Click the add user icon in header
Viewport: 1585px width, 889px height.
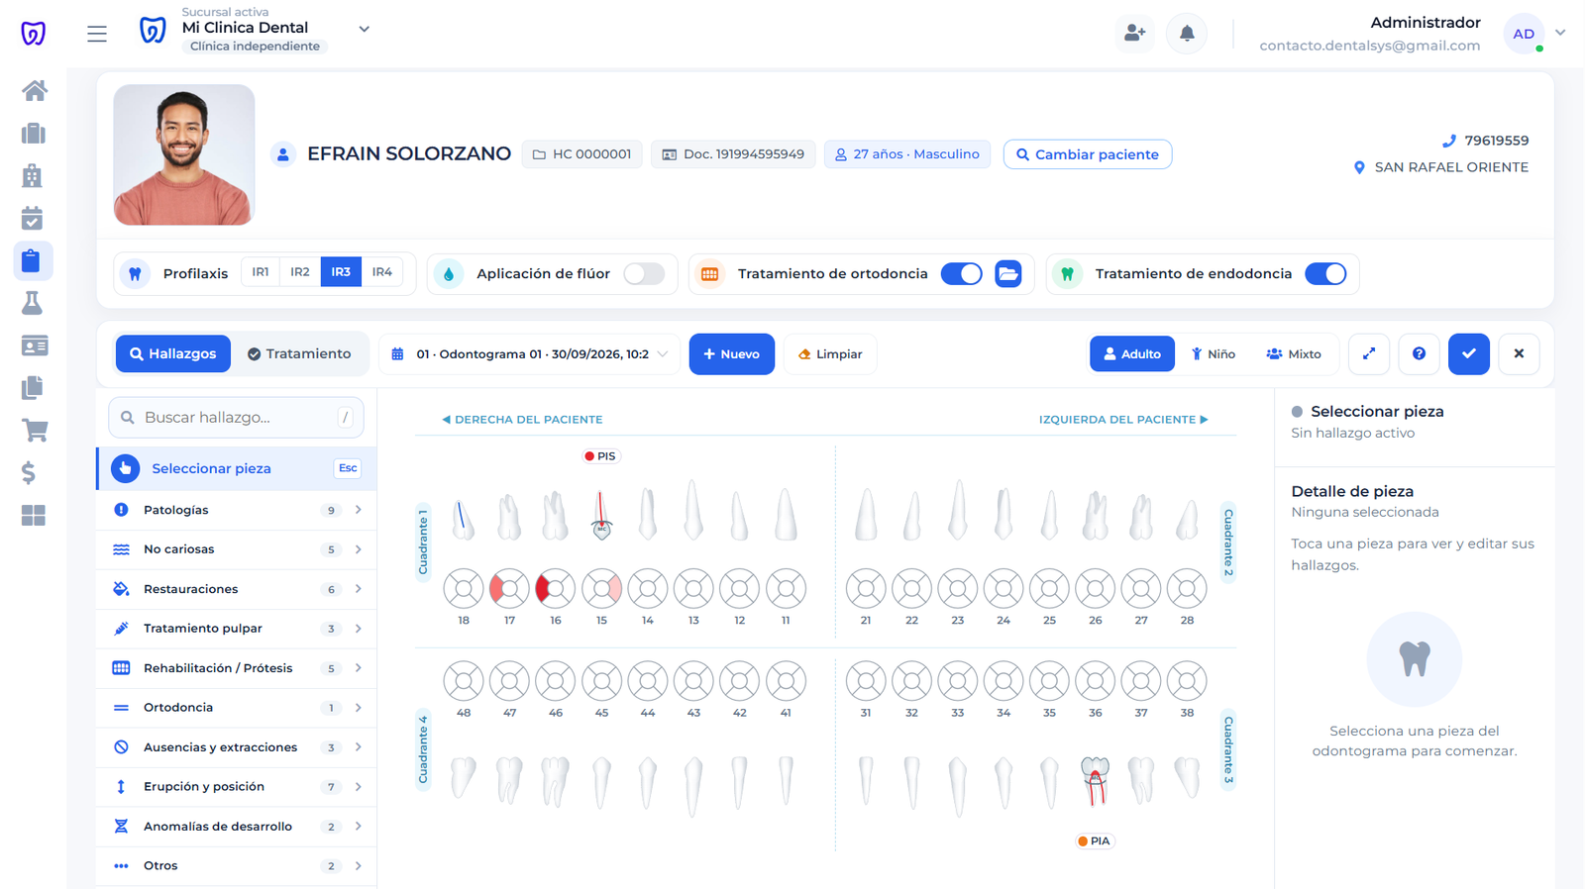coord(1135,34)
